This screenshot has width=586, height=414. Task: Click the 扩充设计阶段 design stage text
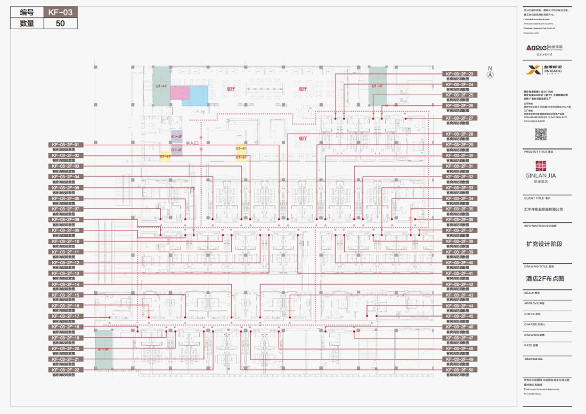coord(544,244)
